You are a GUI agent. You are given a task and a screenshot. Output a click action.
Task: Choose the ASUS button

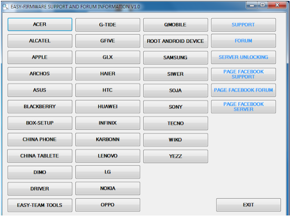coord(40,90)
